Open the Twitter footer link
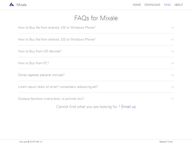 170,142
